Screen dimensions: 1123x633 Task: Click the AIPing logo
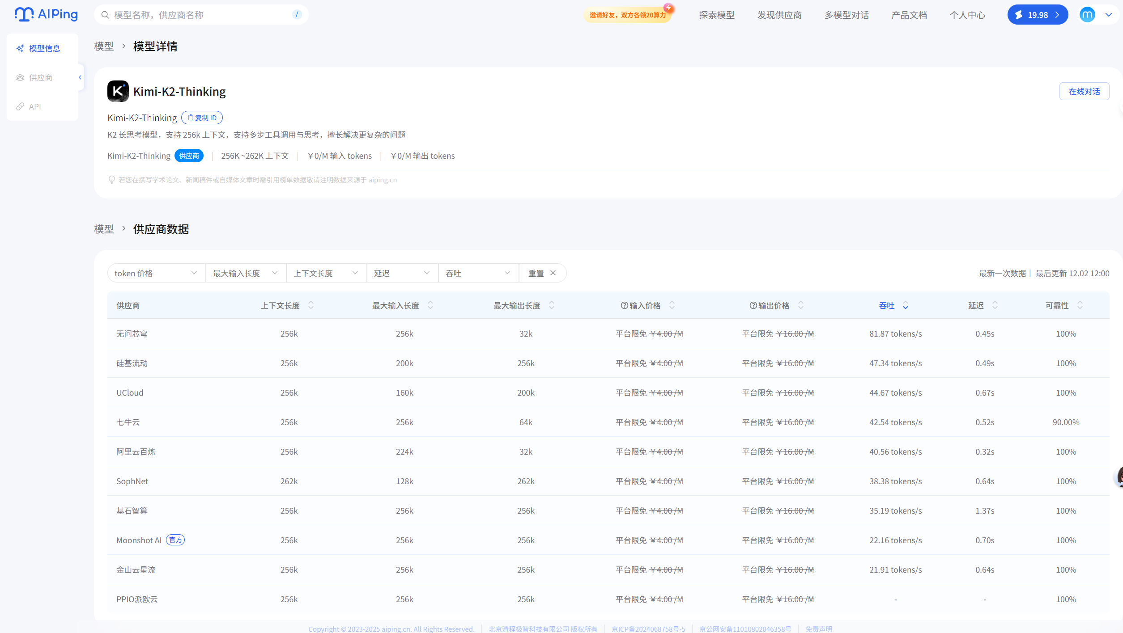(46, 14)
